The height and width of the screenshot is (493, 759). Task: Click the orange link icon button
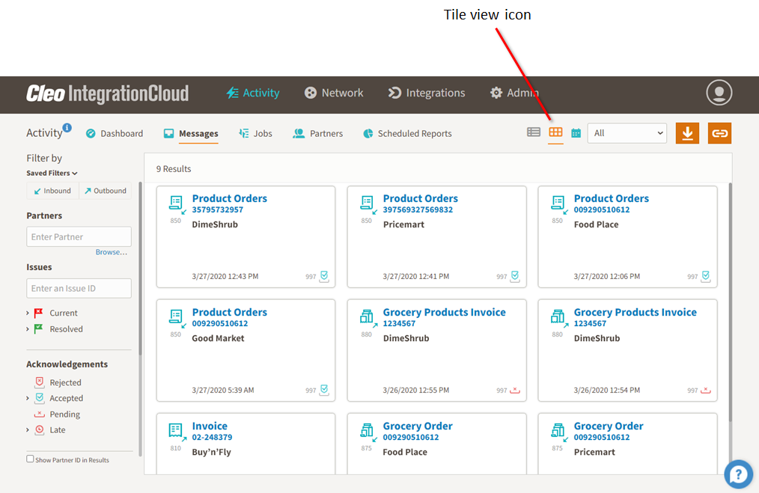pyautogui.click(x=719, y=133)
